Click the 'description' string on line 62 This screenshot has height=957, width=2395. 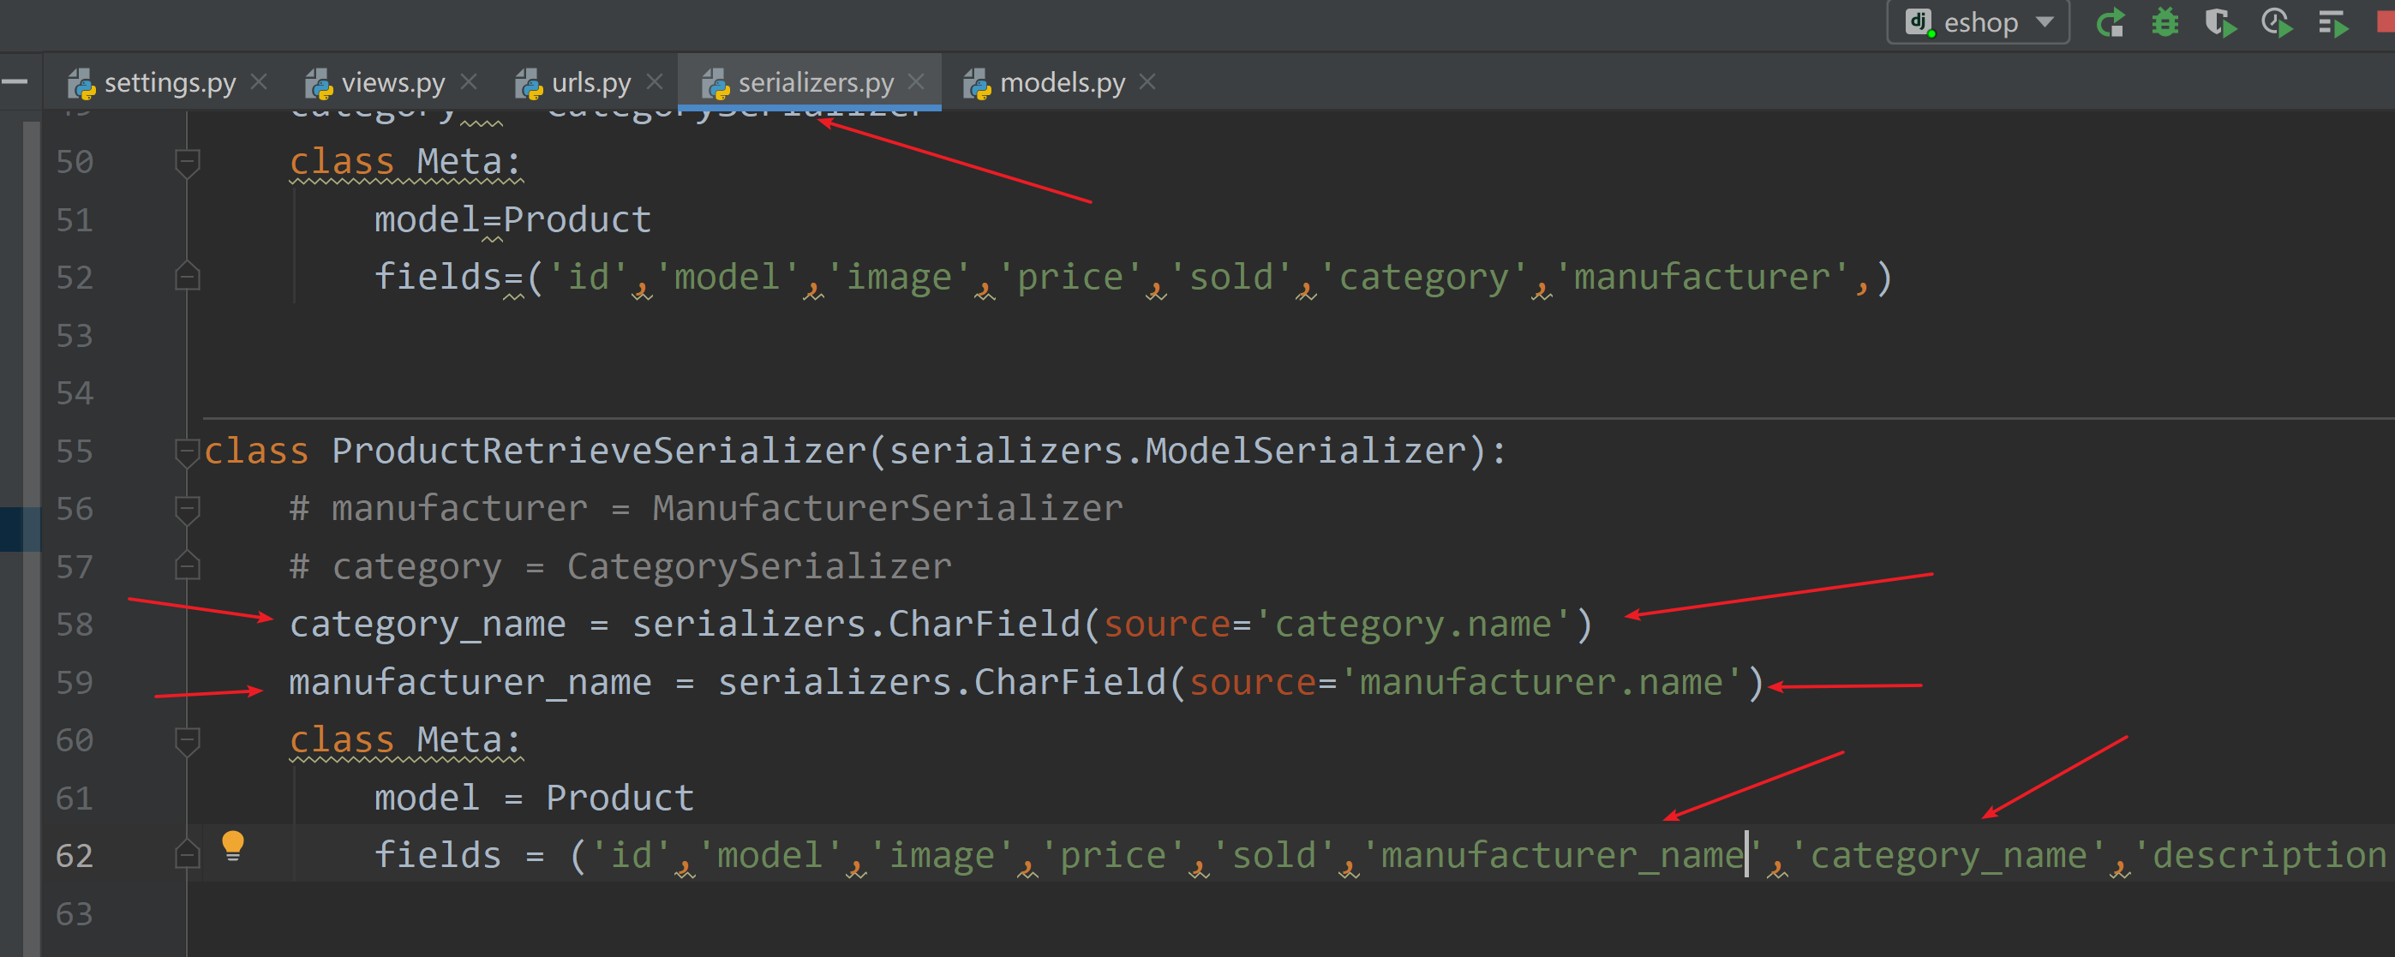click(2263, 856)
